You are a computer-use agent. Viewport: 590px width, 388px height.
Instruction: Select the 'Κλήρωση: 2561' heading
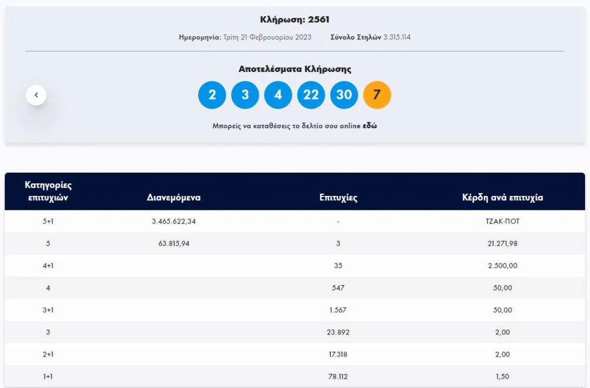pyautogui.click(x=294, y=19)
